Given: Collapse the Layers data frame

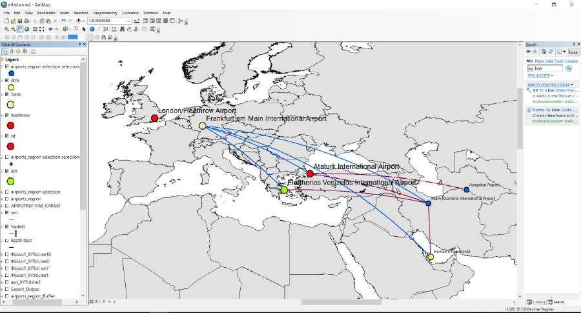Looking at the screenshot, I should 2,59.
